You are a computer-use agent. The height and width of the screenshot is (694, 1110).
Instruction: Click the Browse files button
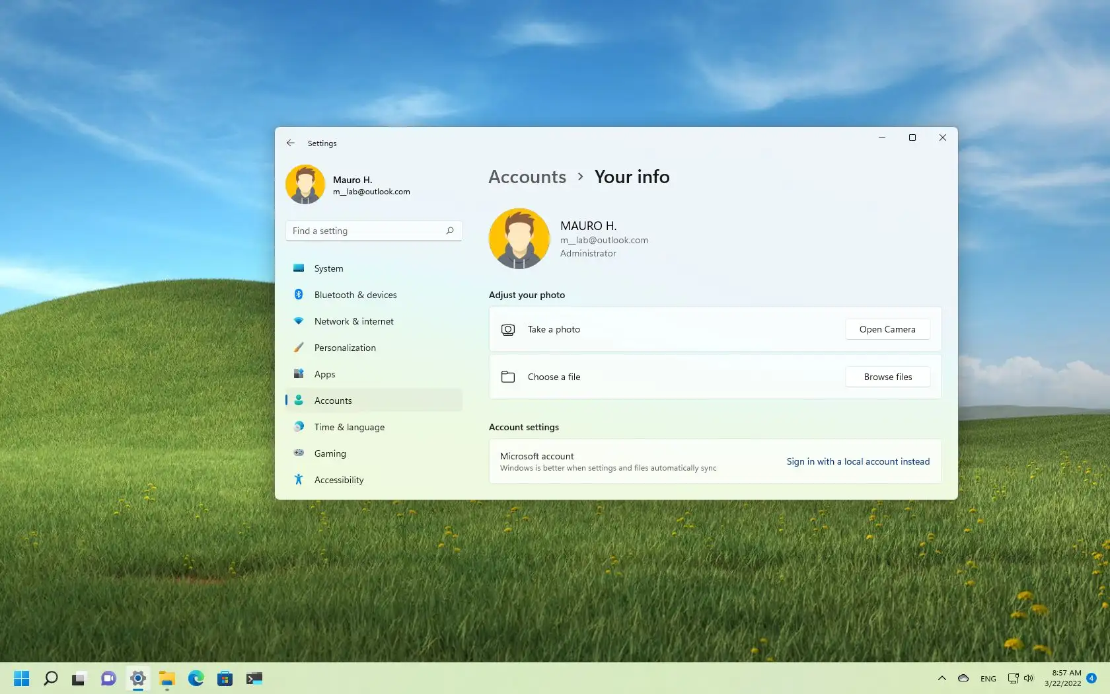coord(887,377)
